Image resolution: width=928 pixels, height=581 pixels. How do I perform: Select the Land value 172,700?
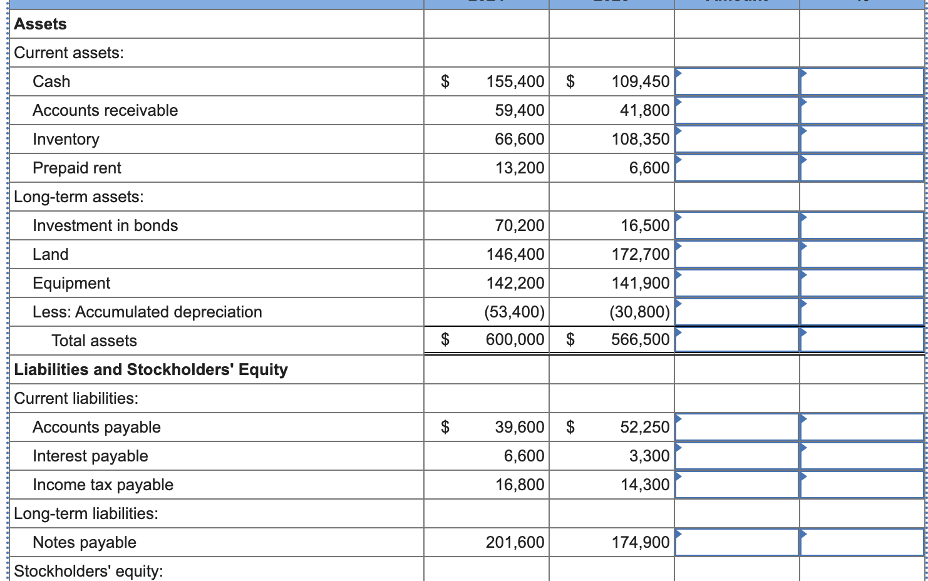[641, 254]
